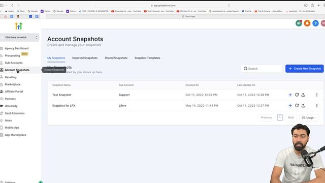The height and width of the screenshot is (183, 325).
Task: Open Prospecting in sidebar
Action: (x=12, y=55)
